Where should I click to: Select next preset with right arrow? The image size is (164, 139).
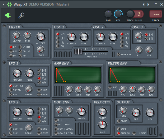pos(148,4)
